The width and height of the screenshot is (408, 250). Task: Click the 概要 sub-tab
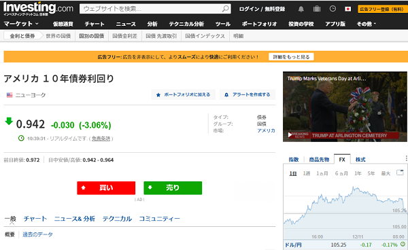coord(10,234)
